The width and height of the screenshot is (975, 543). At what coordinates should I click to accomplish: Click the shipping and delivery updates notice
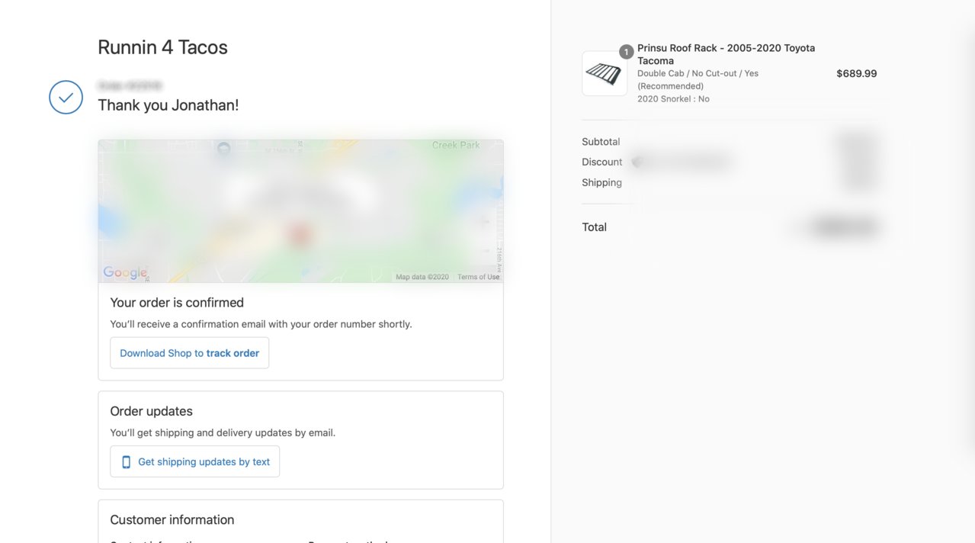[x=223, y=432]
